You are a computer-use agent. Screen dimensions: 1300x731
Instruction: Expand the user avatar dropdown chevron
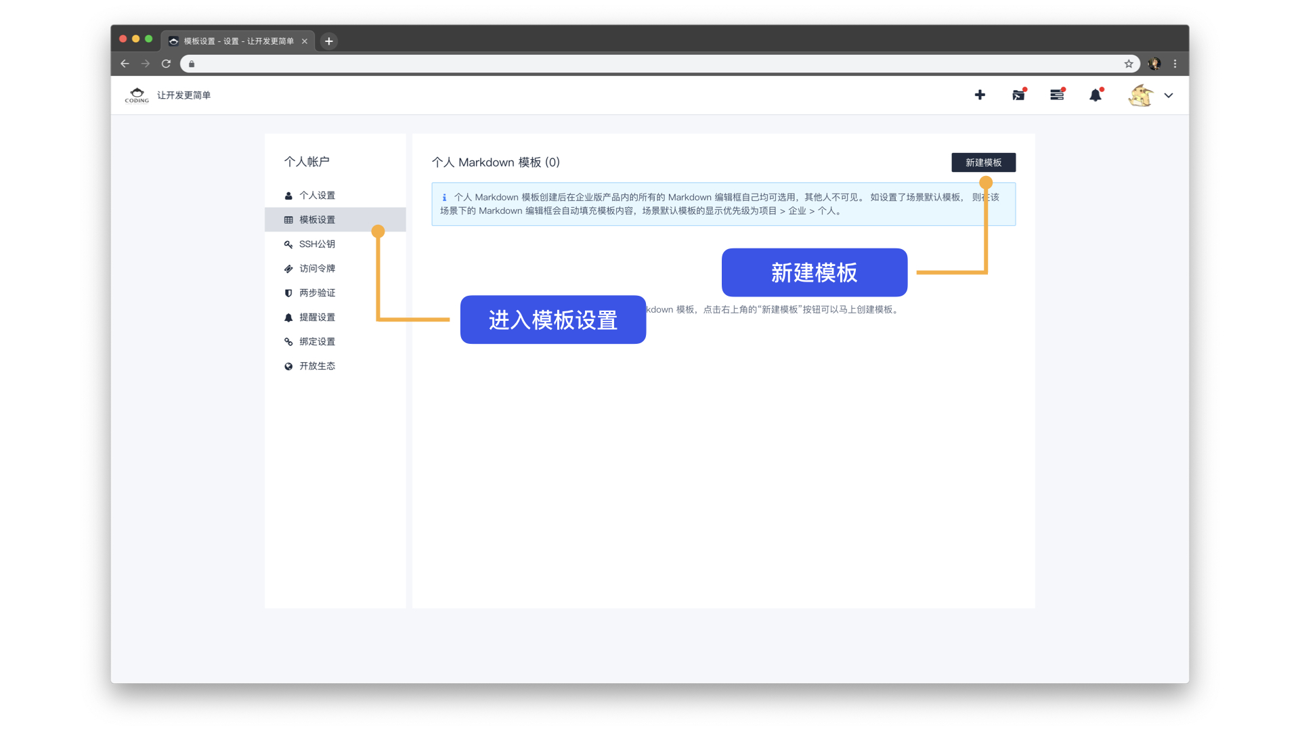pyautogui.click(x=1169, y=95)
